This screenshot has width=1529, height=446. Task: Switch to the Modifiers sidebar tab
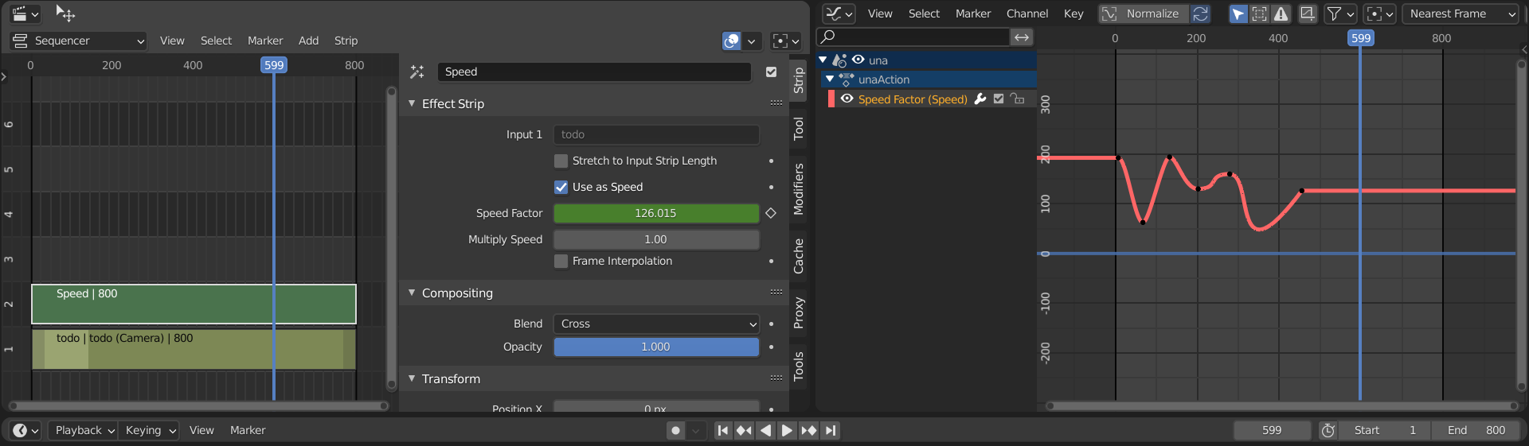pos(799,188)
